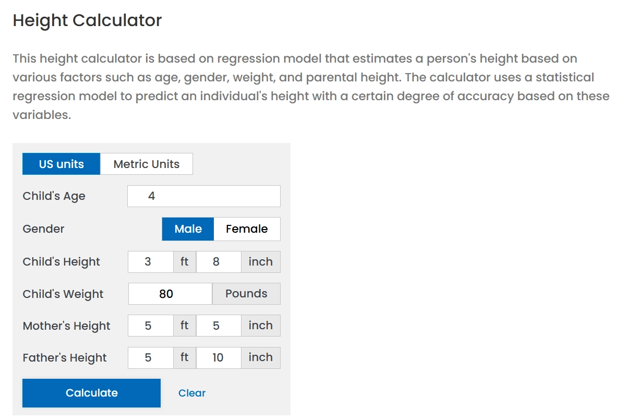Select the Male gender option
This screenshot has width=628, height=420.
[188, 229]
